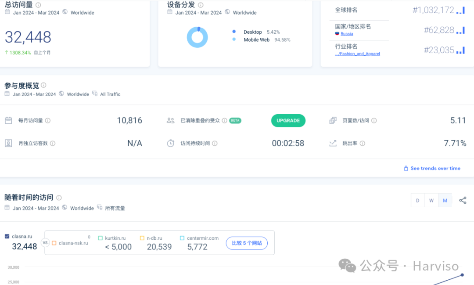The image size is (474, 285).
Task: Click info icon beside 访问持续时间
Action: point(215,144)
